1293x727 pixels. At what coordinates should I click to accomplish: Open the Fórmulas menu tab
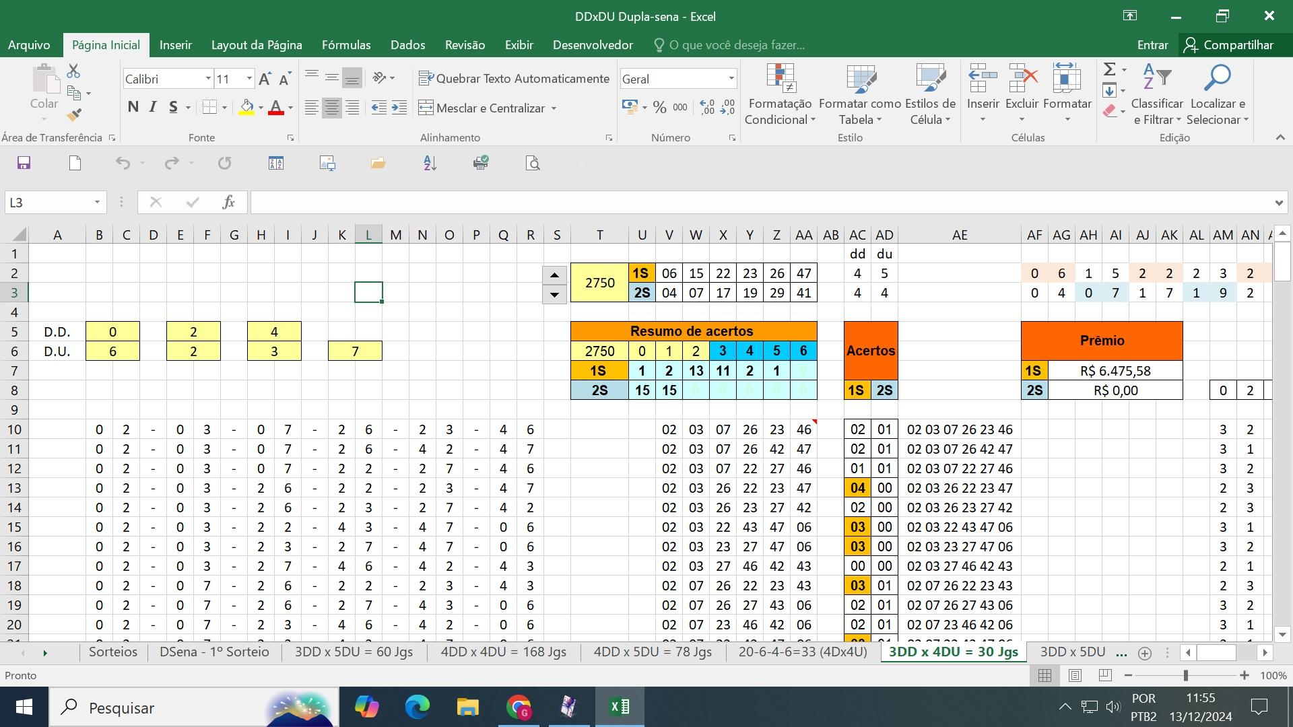pyautogui.click(x=346, y=44)
